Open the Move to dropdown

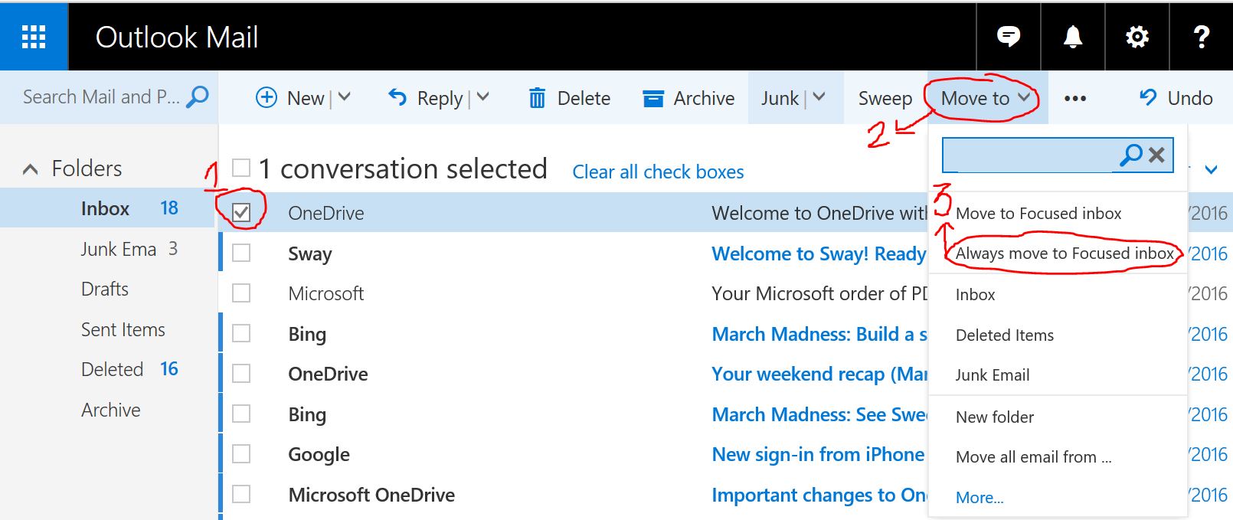point(986,98)
